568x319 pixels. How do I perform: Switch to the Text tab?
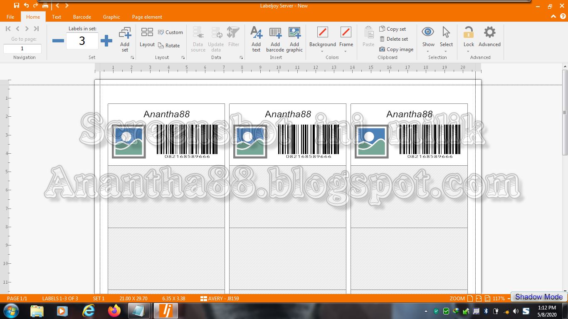pyautogui.click(x=57, y=17)
